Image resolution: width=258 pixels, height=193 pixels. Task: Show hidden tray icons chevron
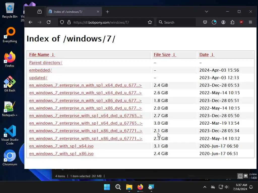coord(205,187)
